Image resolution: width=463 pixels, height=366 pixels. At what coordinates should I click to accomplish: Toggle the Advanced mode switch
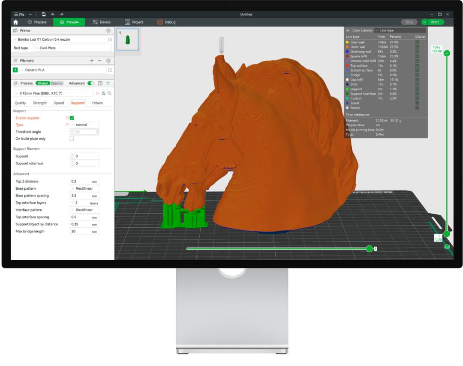coord(90,83)
